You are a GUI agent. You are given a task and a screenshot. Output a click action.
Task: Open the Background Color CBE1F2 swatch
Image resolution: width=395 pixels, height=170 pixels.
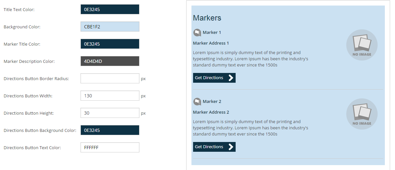110,27
